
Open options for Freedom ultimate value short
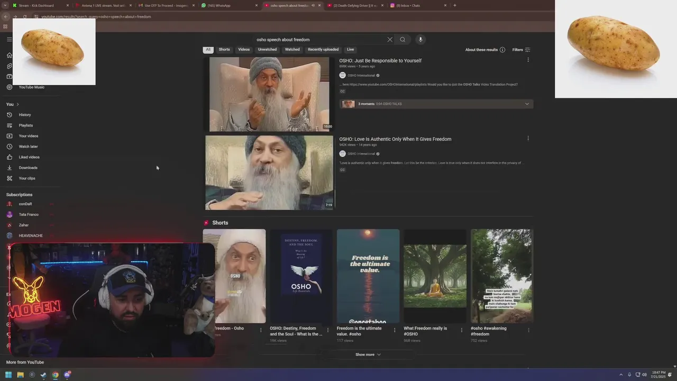click(395, 330)
